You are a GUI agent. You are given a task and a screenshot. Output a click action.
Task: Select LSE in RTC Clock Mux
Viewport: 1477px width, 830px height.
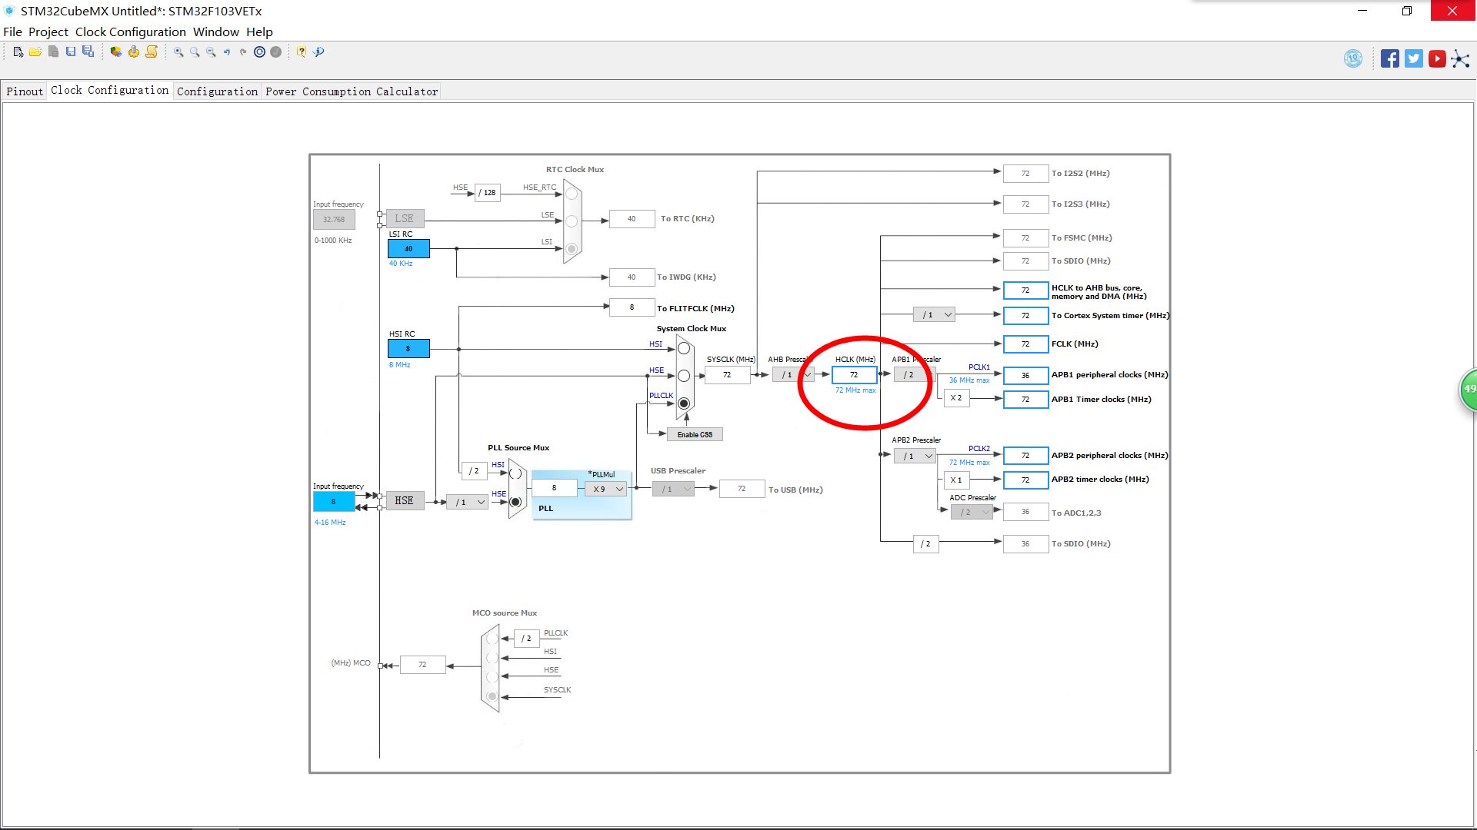(x=572, y=221)
